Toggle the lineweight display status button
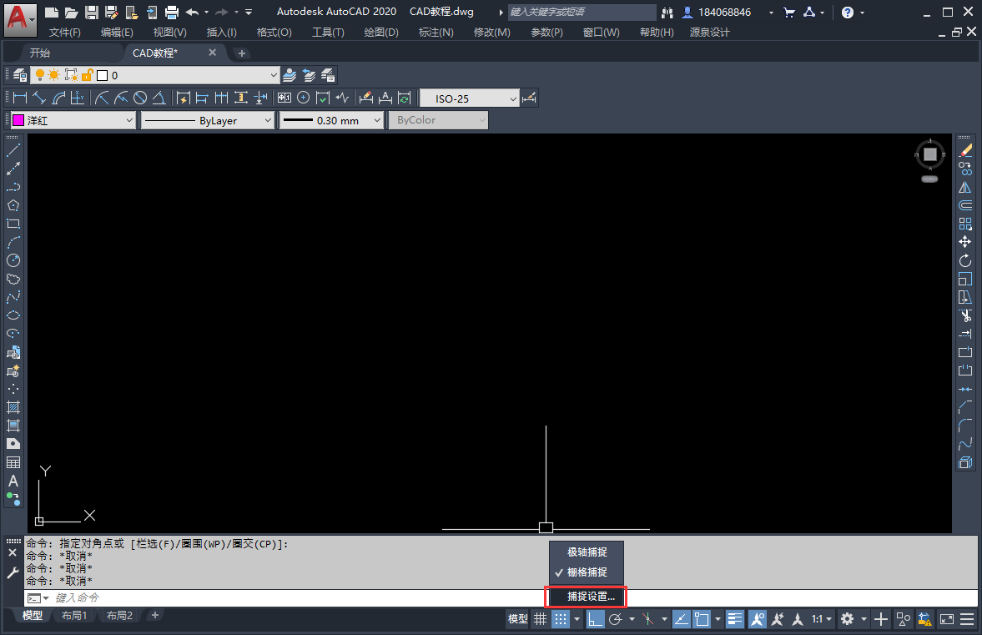The width and height of the screenshot is (982, 635). (x=734, y=619)
